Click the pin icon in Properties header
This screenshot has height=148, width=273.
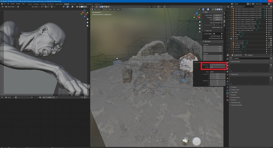271,55
